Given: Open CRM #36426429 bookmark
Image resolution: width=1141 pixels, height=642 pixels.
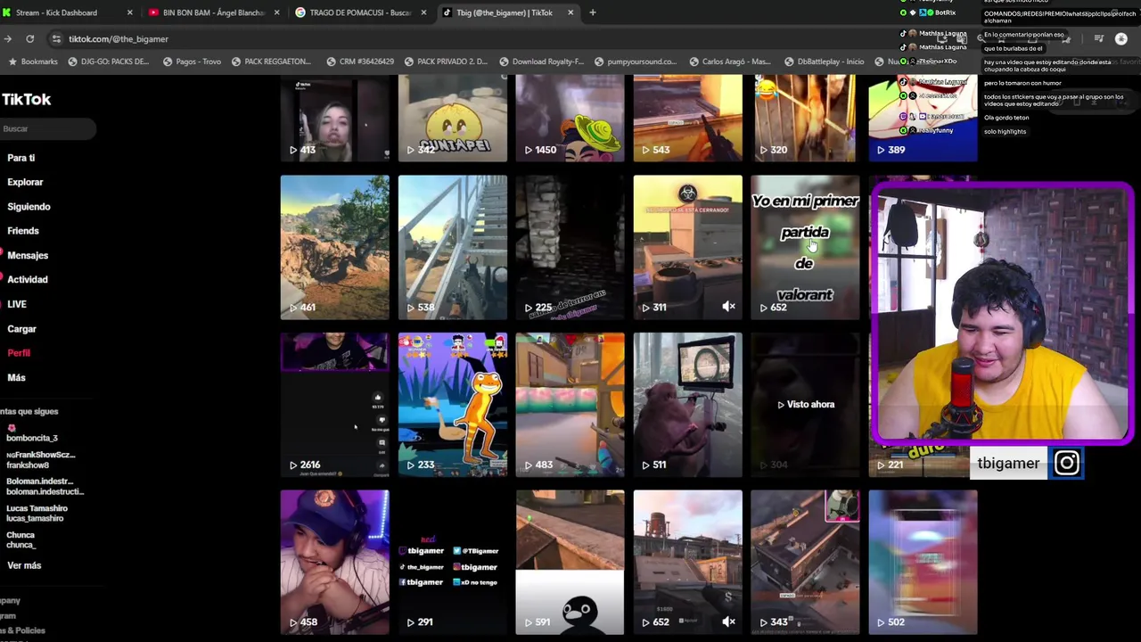Looking at the screenshot, I should click(x=359, y=62).
